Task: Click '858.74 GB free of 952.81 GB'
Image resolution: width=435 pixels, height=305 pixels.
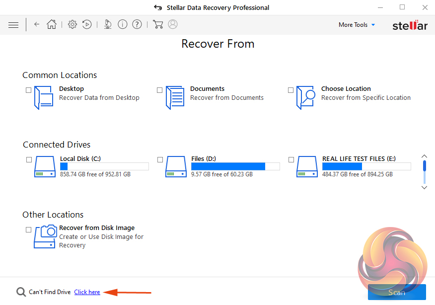Action: [x=95, y=174]
